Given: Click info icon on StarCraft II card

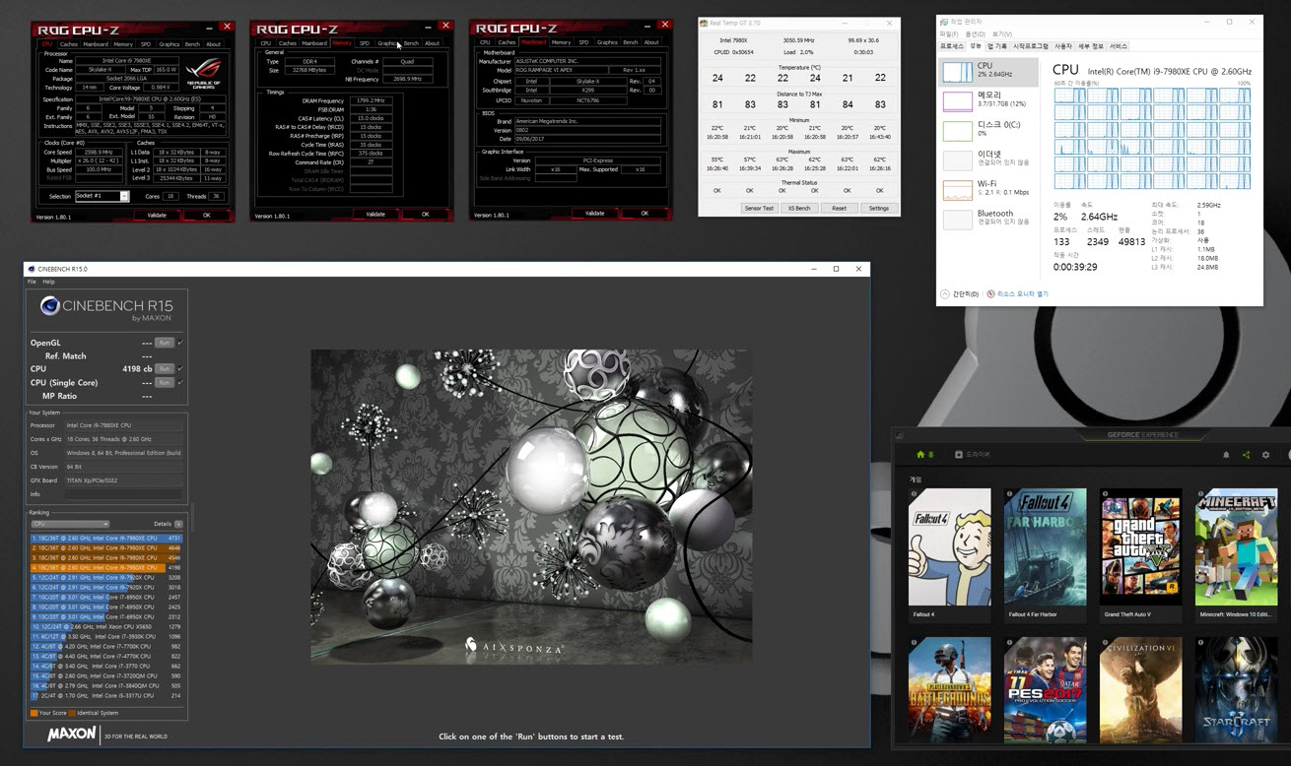Looking at the screenshot, I should coord(1200,643).
